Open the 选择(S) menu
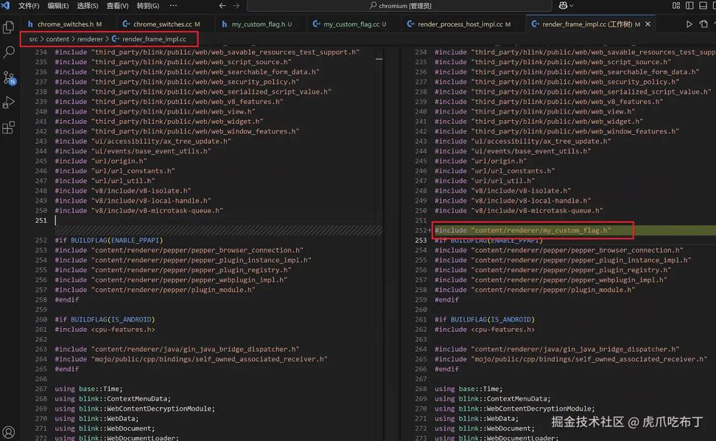Viewport: 716px width, 441px height. click(88, 5)
